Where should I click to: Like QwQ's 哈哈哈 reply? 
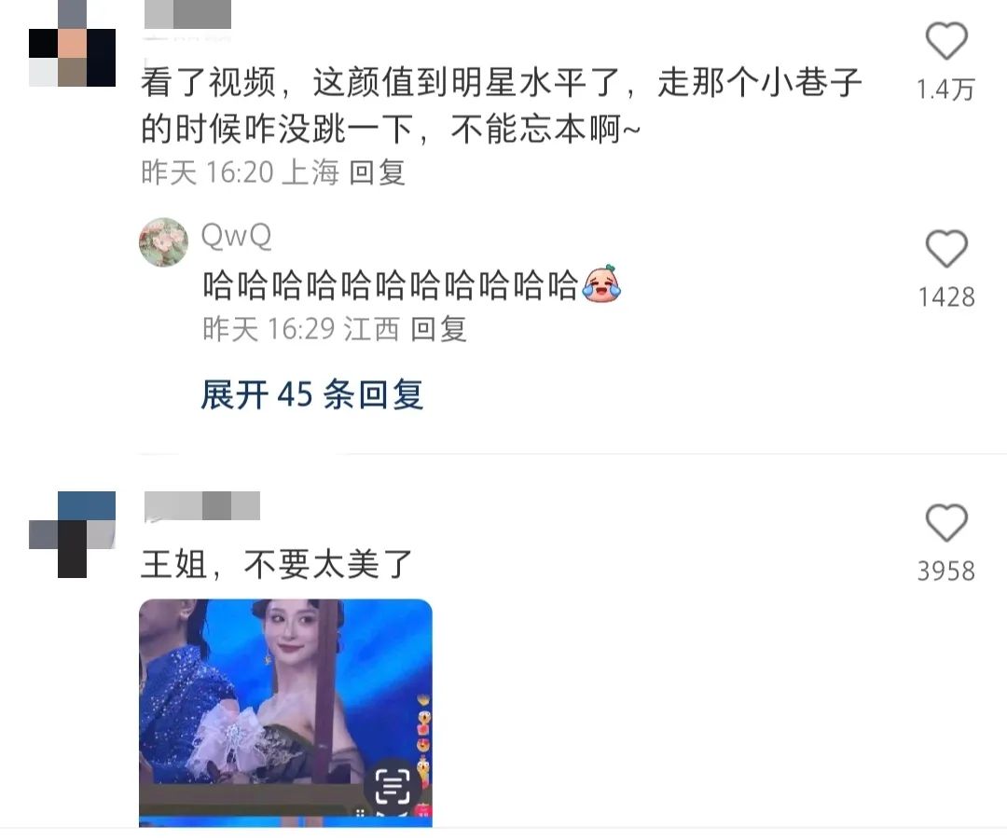pyautogui.click(x=946, y=248)
